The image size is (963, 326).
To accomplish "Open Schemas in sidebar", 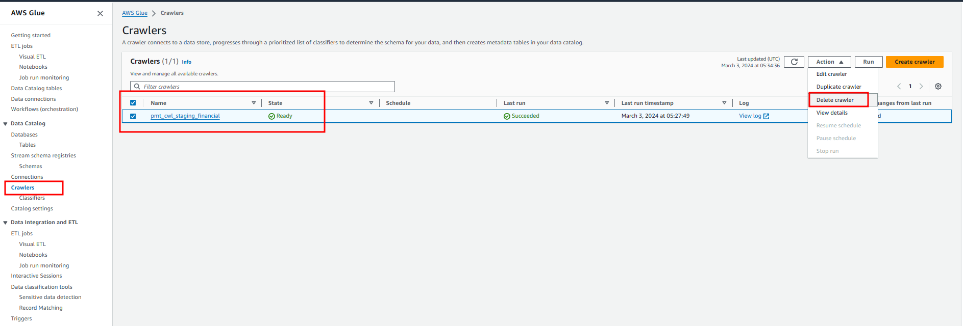I will 31,167.
